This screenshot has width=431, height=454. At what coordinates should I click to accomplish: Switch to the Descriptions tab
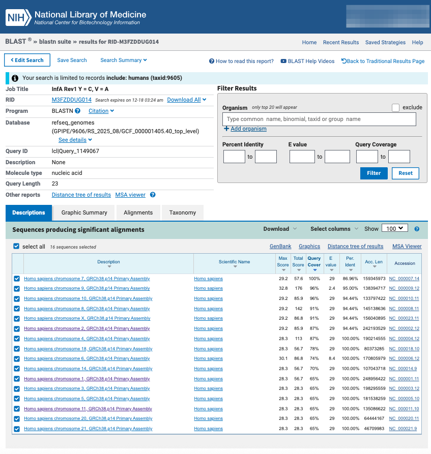pyautogui.click(x=28, y=213)
